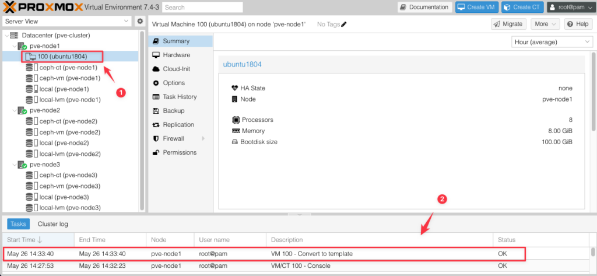Image resolution: width=597 pixels, height=276 pixels.
Task: Open the Permissions tab
Action: tap(181, 152)
